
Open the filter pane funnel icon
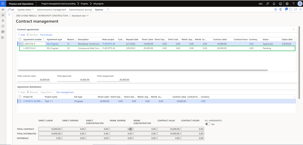click(9, 15)
